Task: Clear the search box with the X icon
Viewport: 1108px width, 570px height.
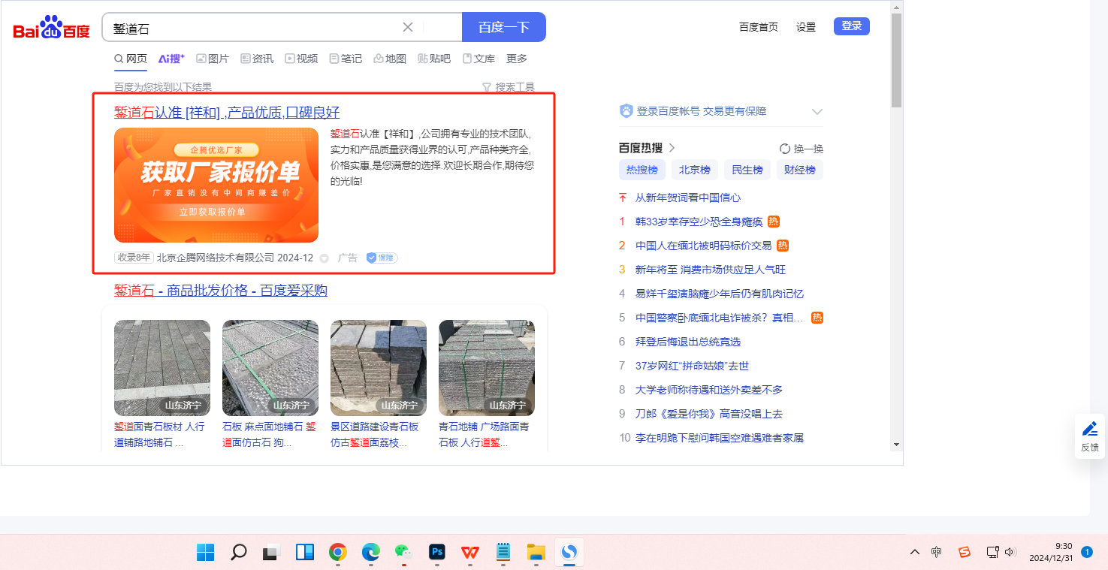Action: click(408, 27)
